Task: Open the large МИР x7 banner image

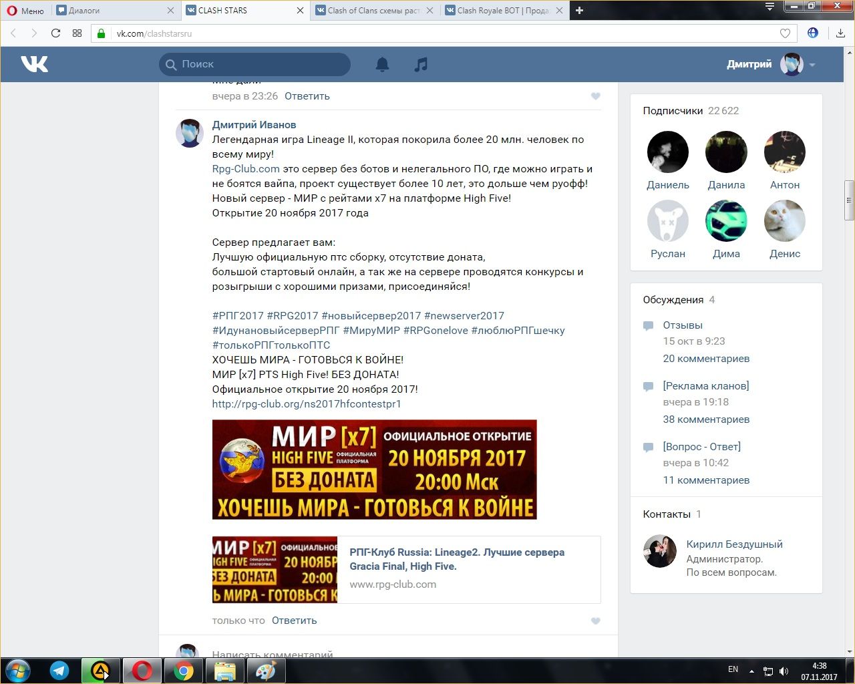Action: tap(374, 470)
